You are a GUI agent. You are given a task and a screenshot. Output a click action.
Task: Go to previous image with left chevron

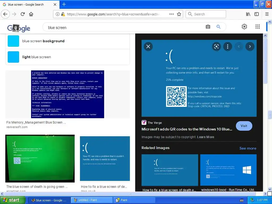coord(239,46)
